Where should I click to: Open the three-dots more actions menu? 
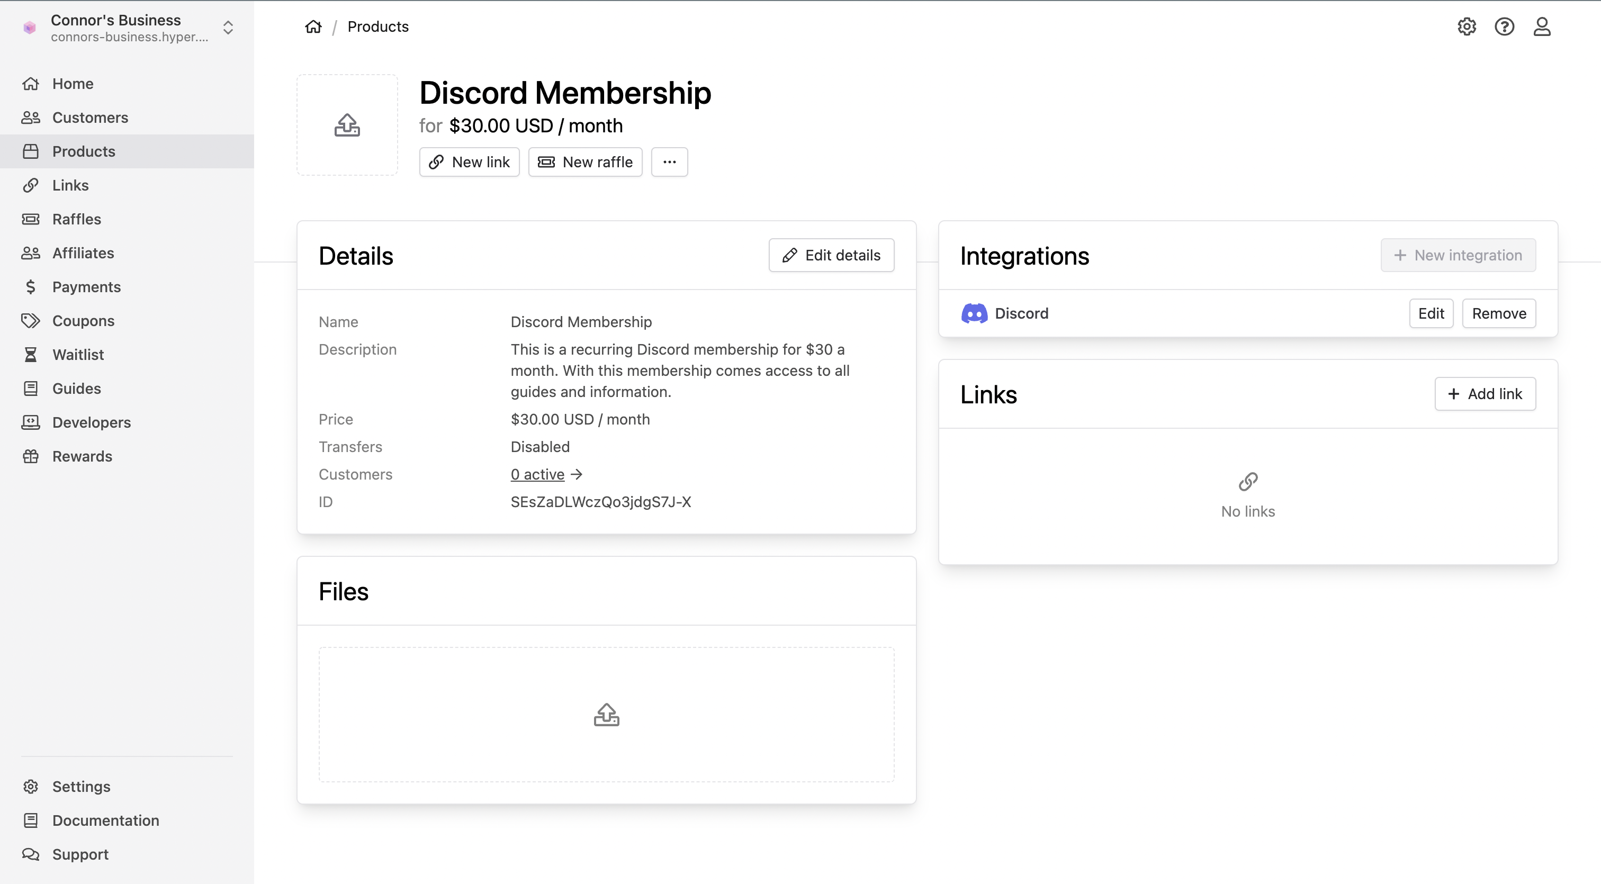669,162
